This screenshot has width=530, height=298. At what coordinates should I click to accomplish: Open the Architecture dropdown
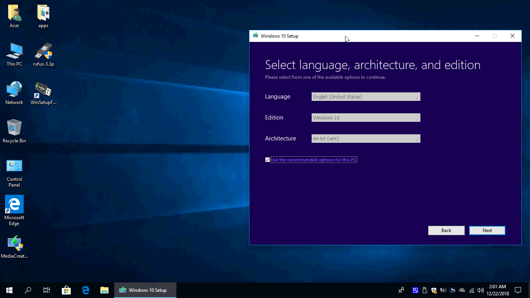click(366, 139)
